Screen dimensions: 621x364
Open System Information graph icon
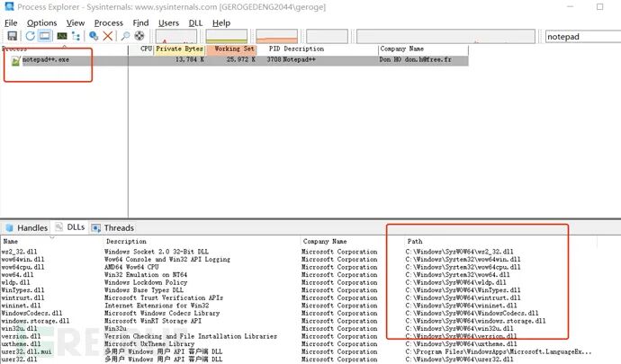pyautogui.click(x=62, y=36)
